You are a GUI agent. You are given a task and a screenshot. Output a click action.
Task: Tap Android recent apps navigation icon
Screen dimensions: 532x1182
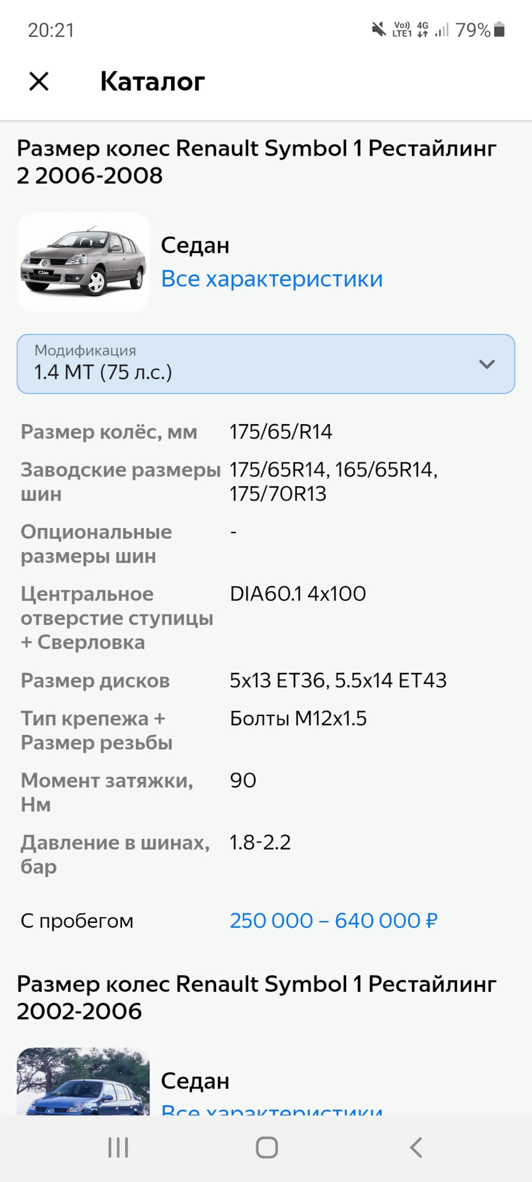pyautogui.click(x=118, y=1148)
